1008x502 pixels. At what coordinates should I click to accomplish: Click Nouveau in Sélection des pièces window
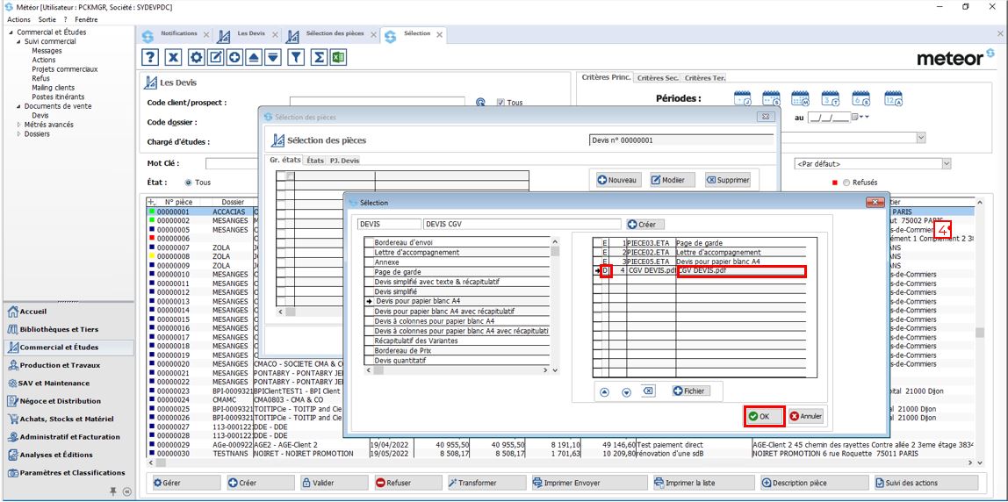coord(619,181)
